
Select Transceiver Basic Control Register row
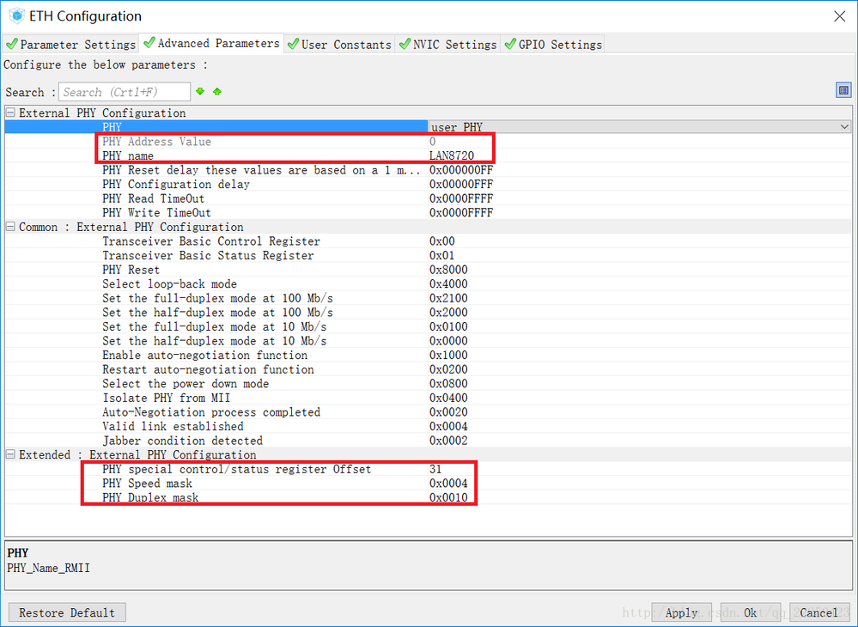click(429, 241)
